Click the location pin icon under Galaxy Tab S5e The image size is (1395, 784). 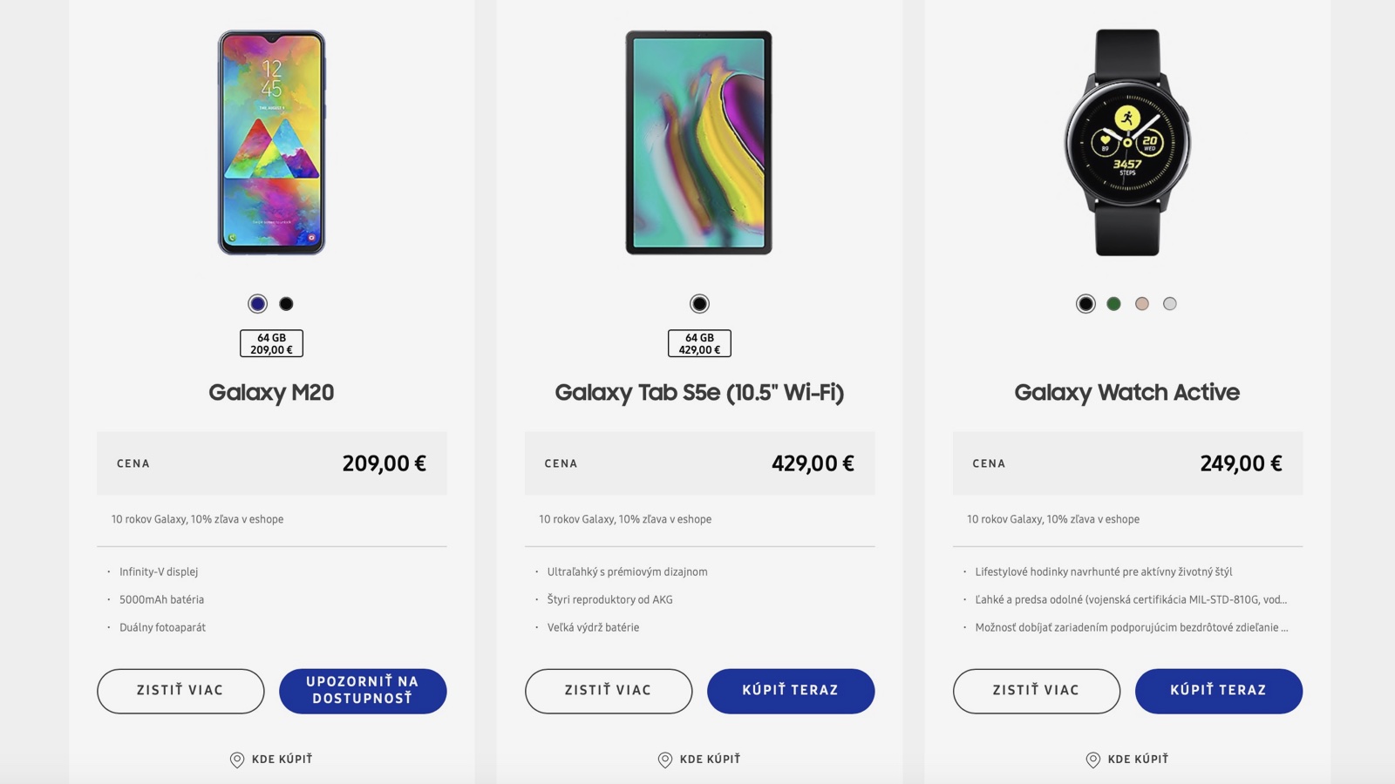click(666, 759)
